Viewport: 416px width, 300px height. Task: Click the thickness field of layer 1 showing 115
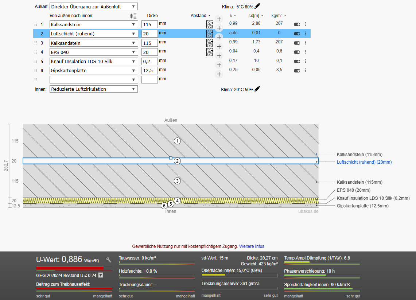(x=149, y=24)
